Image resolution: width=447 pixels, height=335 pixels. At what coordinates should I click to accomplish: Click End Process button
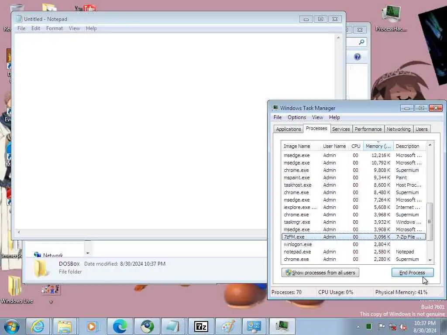click(x=412, y=273)
